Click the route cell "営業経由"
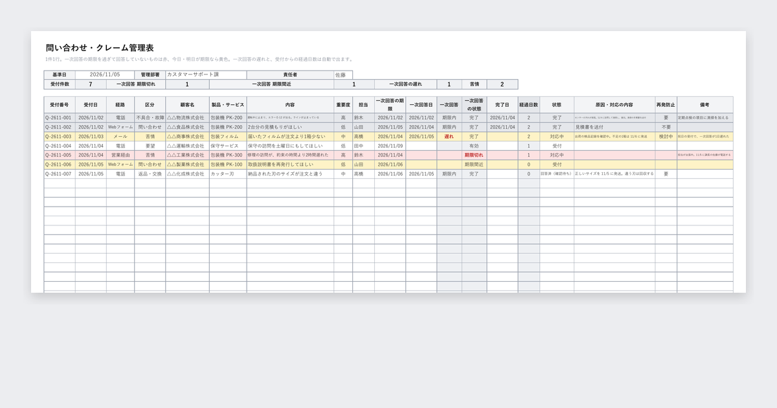The image size is (777, 408). click(120, 155)
